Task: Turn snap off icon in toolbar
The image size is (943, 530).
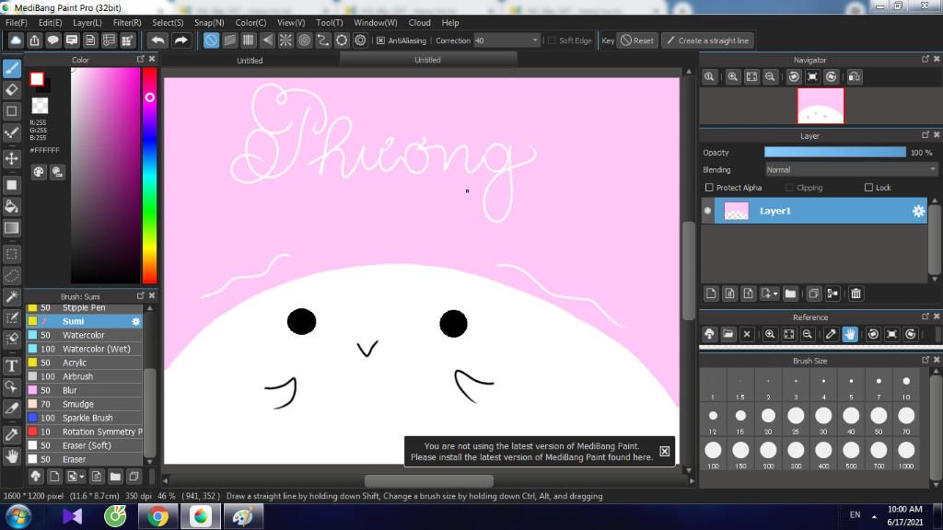Action: coord(211,40)
